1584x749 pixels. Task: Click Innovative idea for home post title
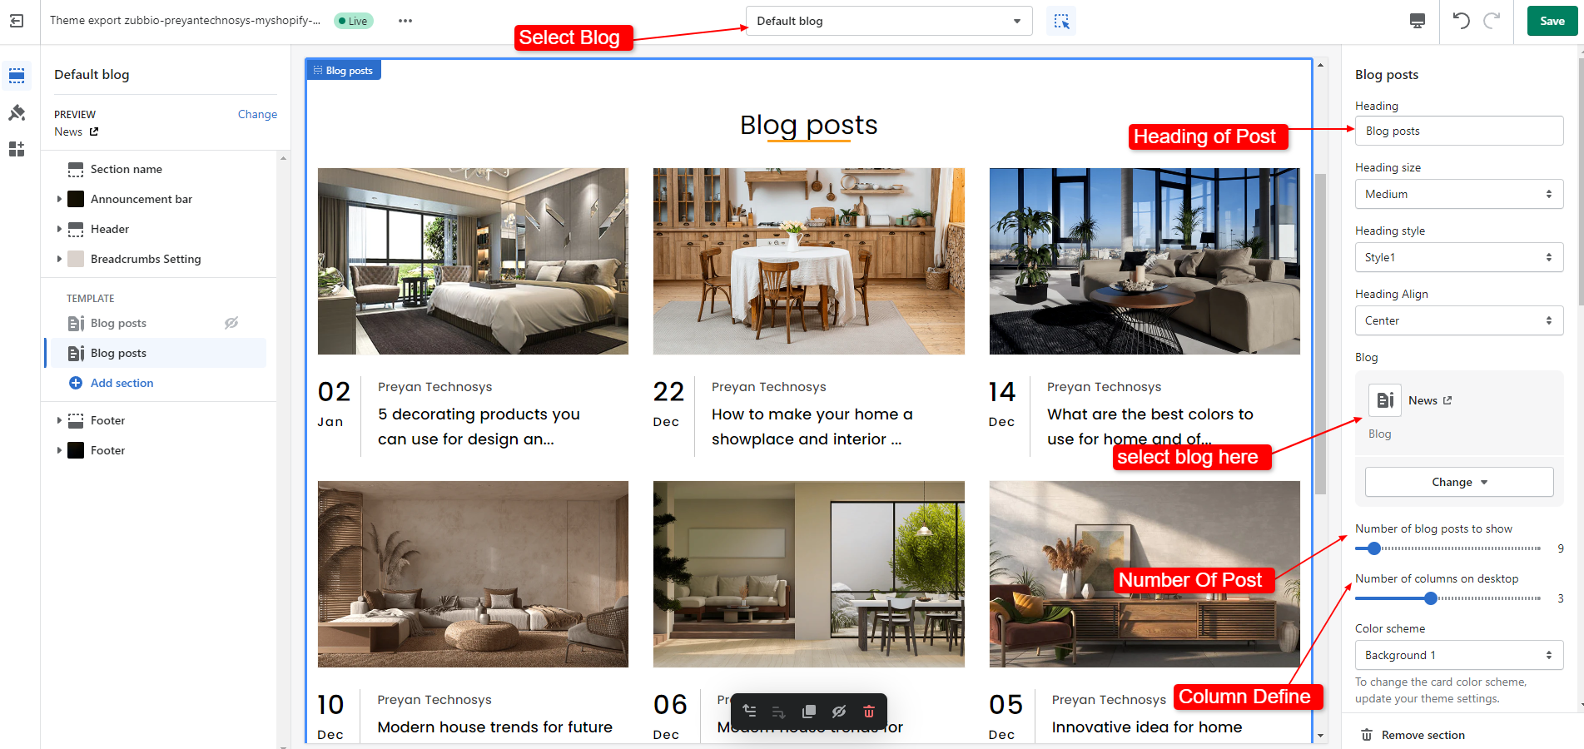[x=1147, y=727]
